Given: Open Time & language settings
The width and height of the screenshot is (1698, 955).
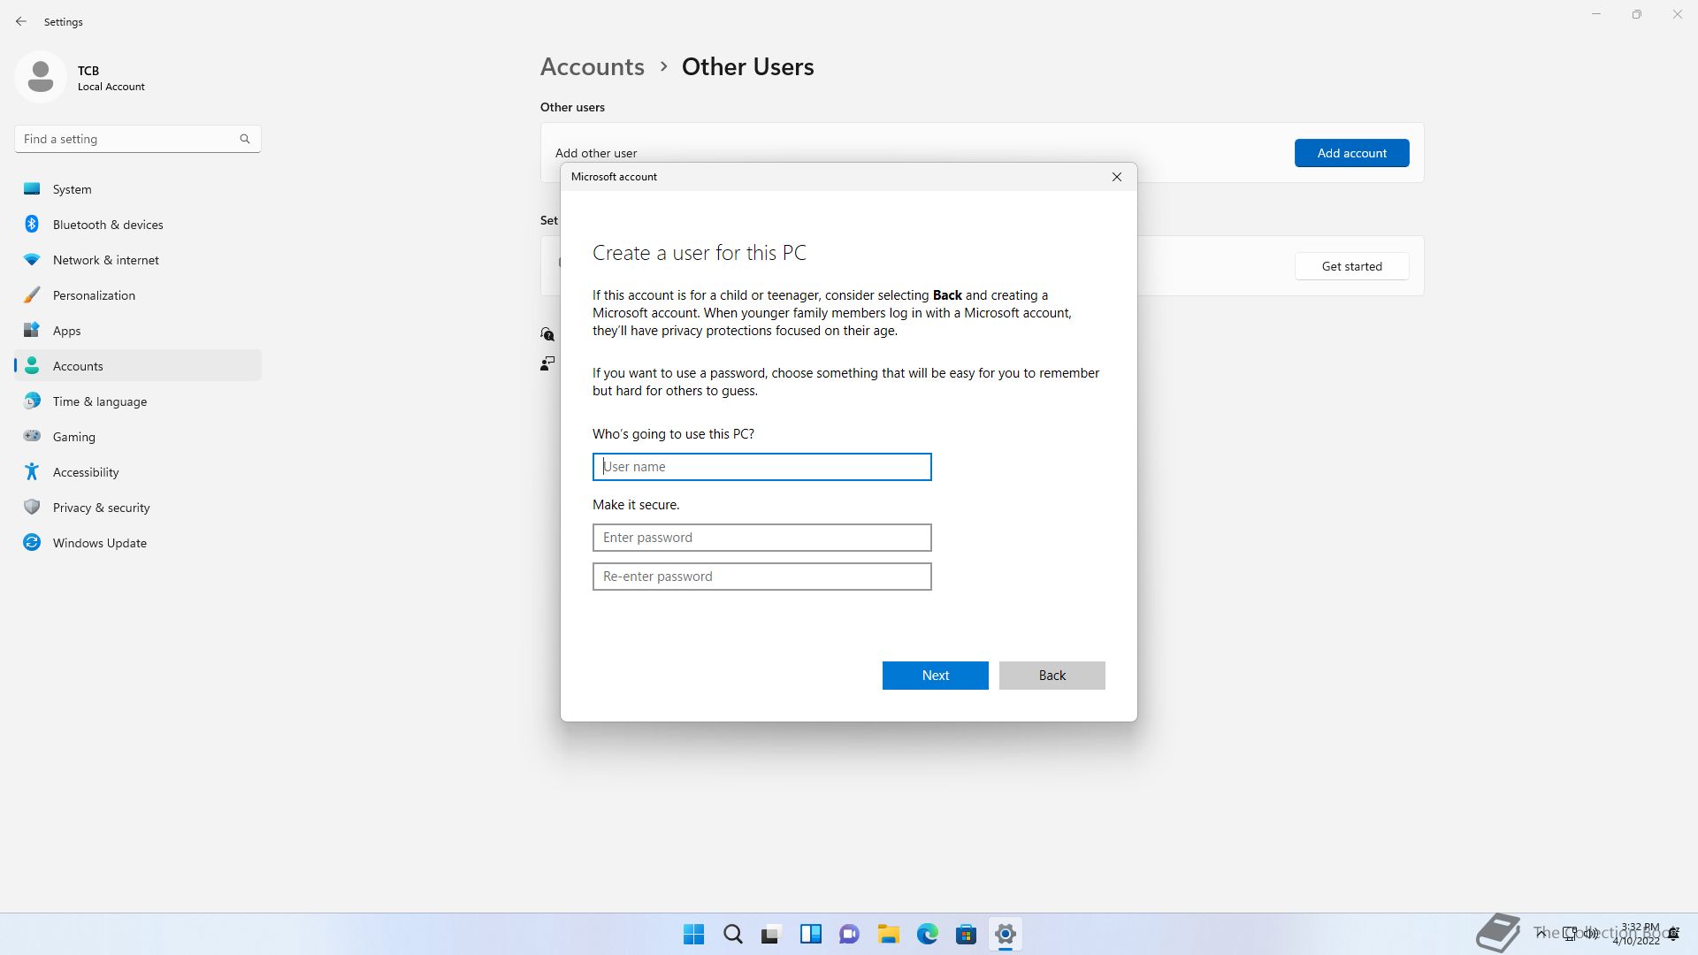Looking at the screenshot, I should [138, 401].
